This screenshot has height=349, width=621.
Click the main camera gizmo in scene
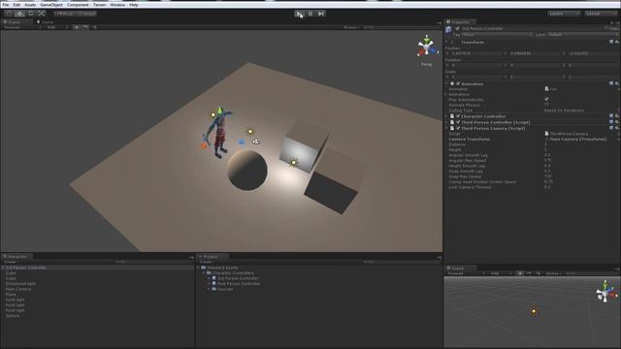(256, 142)
